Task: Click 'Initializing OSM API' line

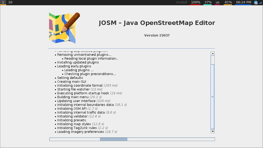Action: (77, 109)
